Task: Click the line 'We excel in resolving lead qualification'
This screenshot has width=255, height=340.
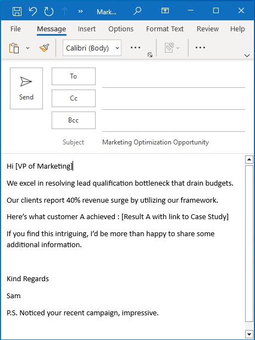Action: pyautogui.click(x=120, y=183)
